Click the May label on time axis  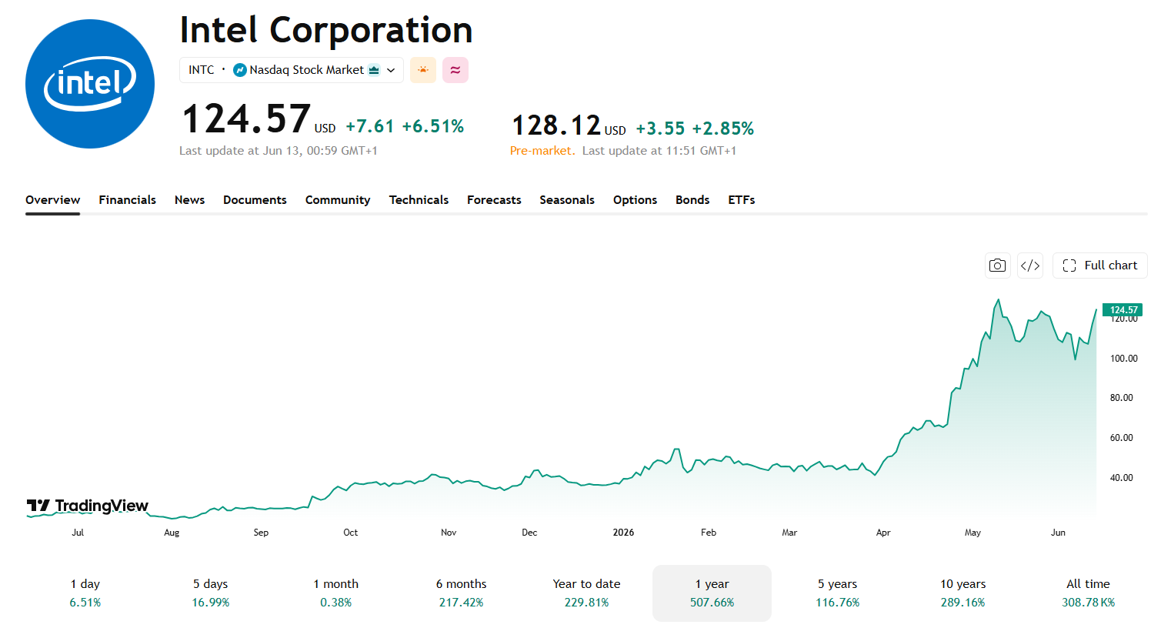973,533
